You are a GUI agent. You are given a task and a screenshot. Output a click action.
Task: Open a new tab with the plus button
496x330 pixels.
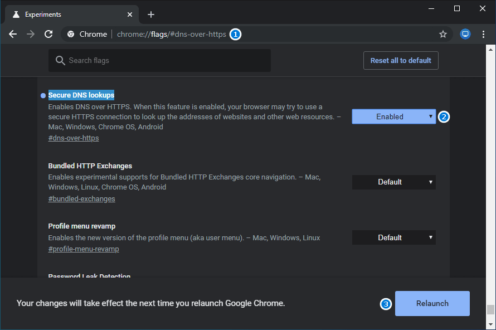click(x=151, y=14)
